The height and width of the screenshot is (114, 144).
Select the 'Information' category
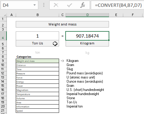37,107
